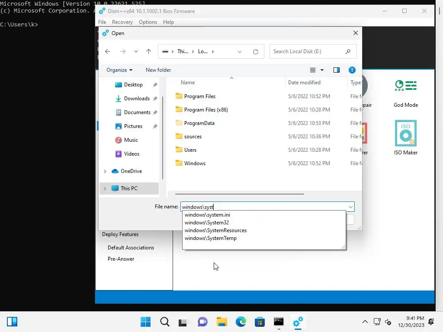Open the Windows Start menu
Viewport: 443px width, 332px height.
click(145, 322)
